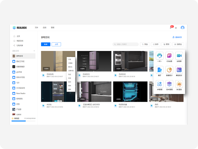Choose 删除 in the context menu
This screenshot has width=198, height=149.
(70, 89)
